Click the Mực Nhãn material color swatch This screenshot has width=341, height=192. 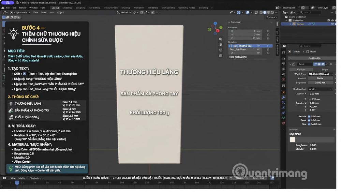pos(292,139)
